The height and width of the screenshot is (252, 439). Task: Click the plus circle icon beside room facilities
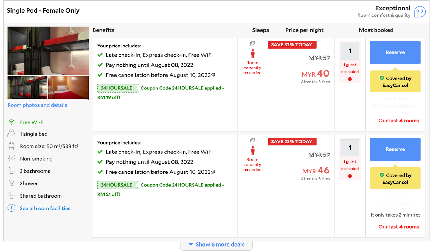12,208
